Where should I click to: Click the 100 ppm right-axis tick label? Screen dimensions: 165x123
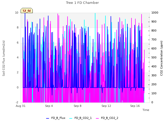[154, 93]
